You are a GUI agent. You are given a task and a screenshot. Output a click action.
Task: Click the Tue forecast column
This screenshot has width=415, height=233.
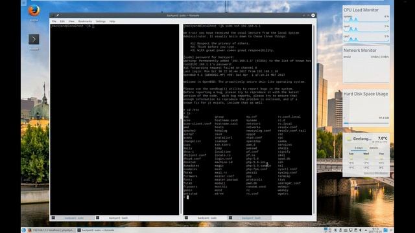pos(351,161)
